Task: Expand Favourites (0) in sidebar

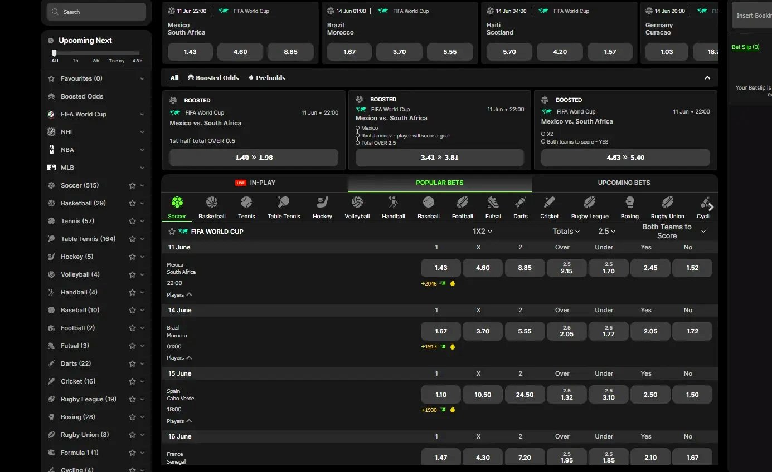Action: click(x=142, y=78)
